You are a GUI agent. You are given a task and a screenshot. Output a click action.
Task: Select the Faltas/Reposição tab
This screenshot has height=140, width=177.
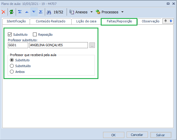pyautogui.click(x=119, y=21)
